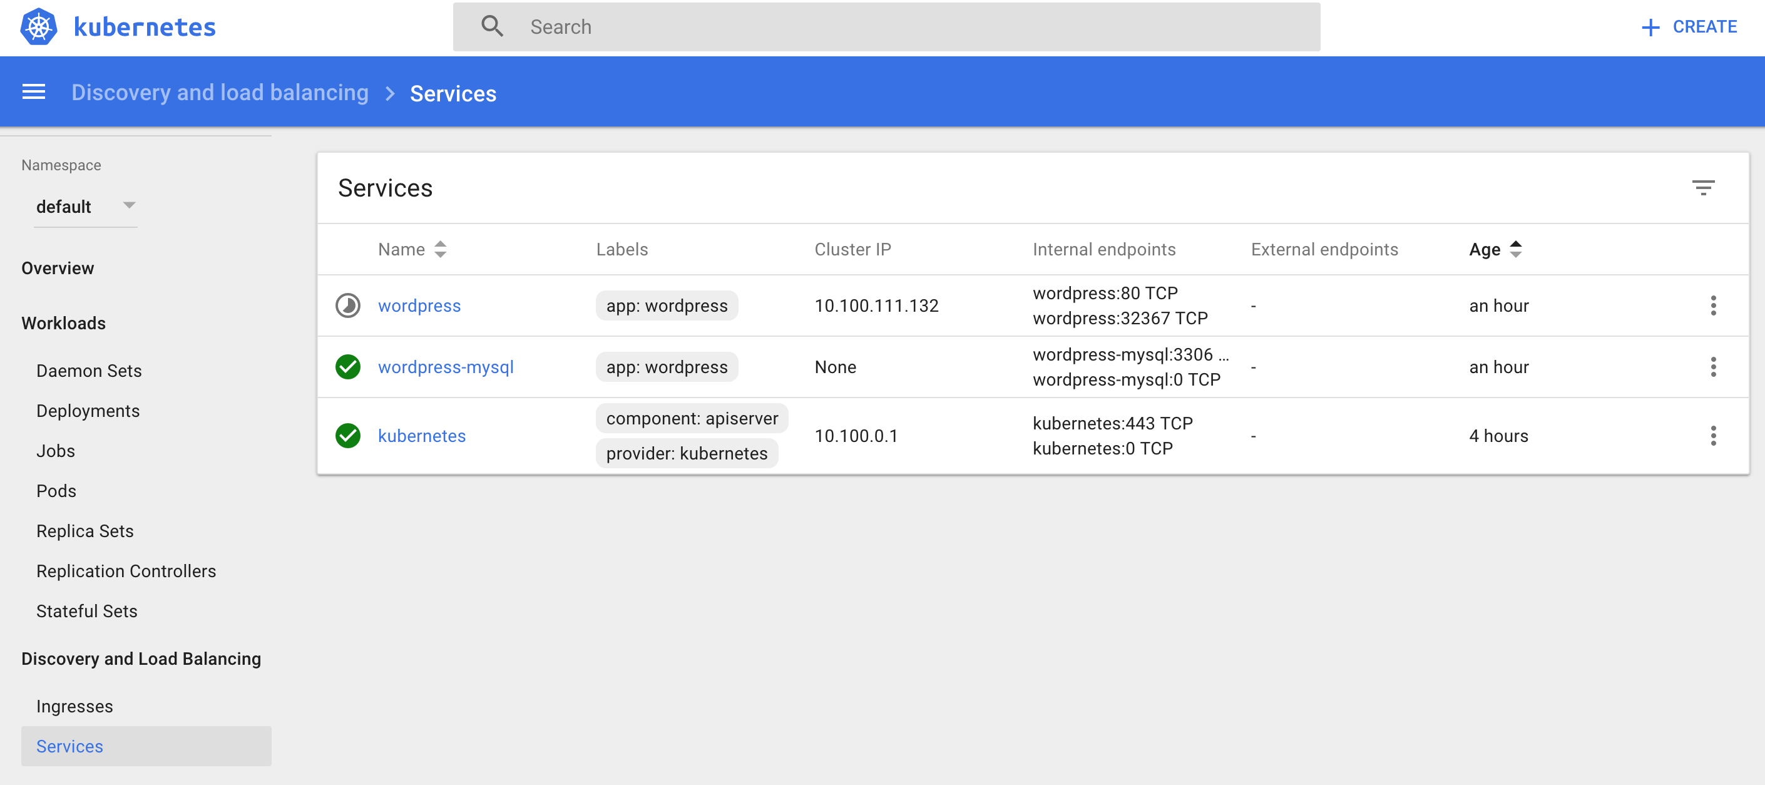Click the 4 hours age value

point(1498,435)
